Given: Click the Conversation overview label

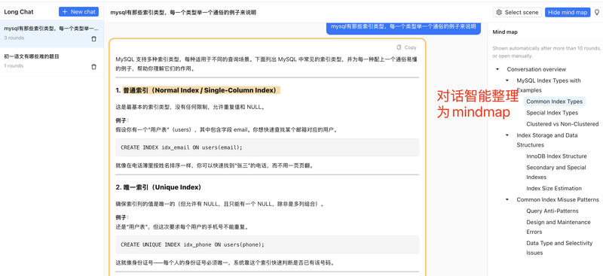Looking at the screenshot, I should click(537, 69).
